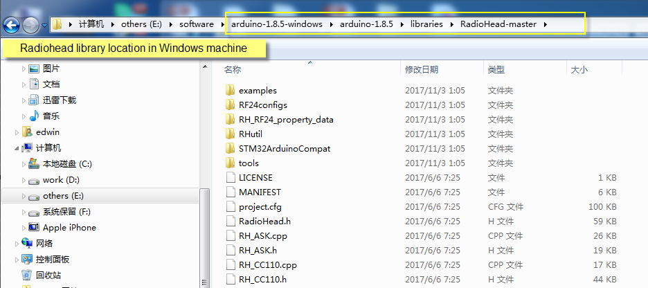This screenshot has height=288, width=648.
Task: Click the navigation pane scroll-up arrow
Action: (x=204, y=66)
